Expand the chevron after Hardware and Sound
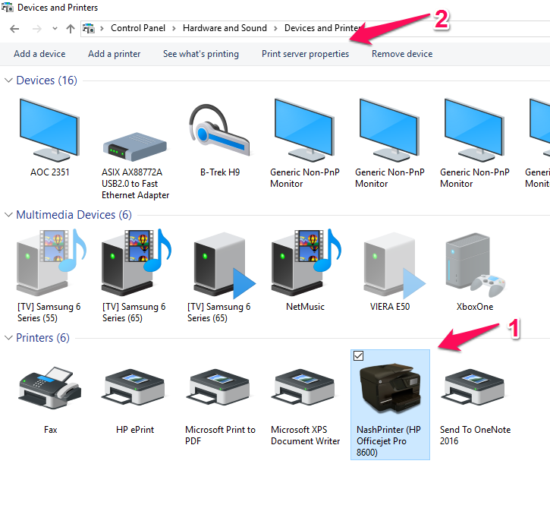This screenshot has height=505, width=550. [275, 28]
